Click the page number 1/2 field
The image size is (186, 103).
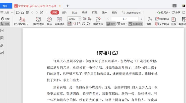tap(125, 19)
